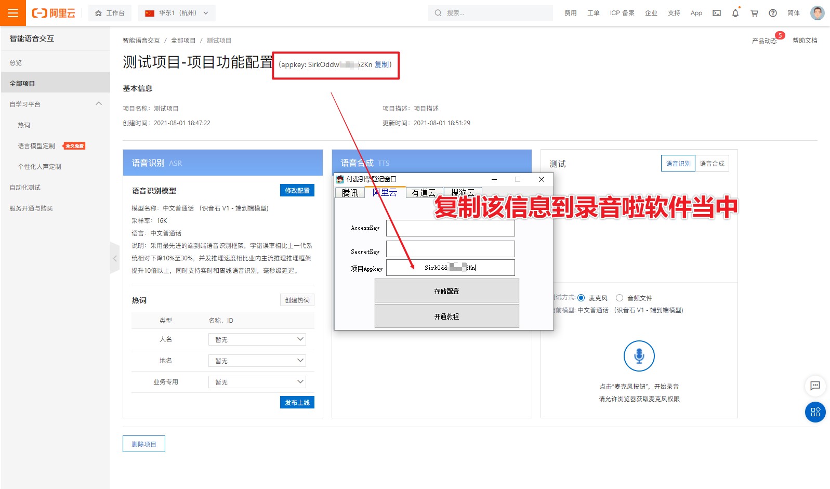Select 全部项目 in the sidebar

point(55,83)
